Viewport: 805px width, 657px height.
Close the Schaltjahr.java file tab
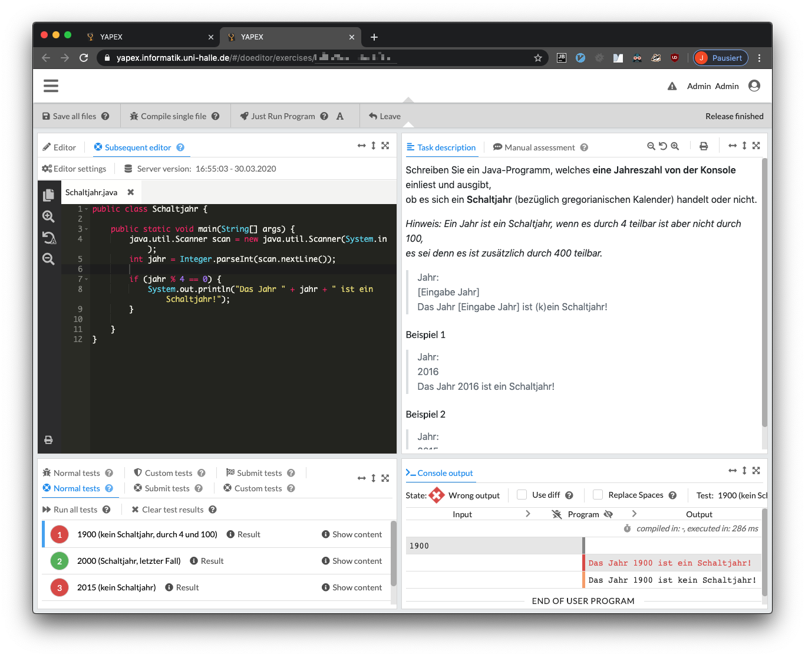click(131, 192)
